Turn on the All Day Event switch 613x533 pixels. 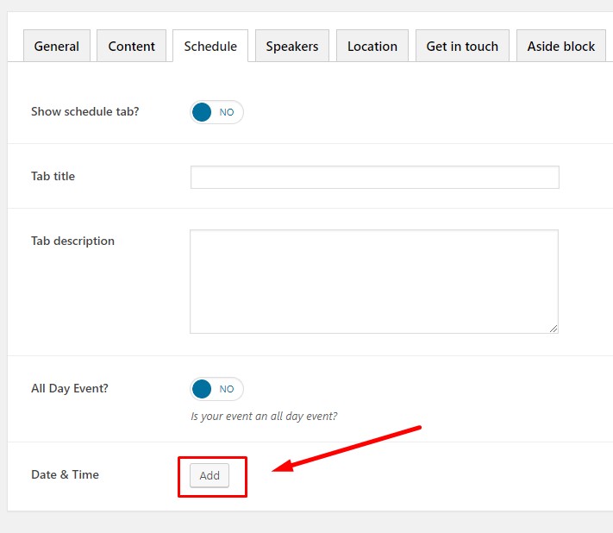[217, 389]
